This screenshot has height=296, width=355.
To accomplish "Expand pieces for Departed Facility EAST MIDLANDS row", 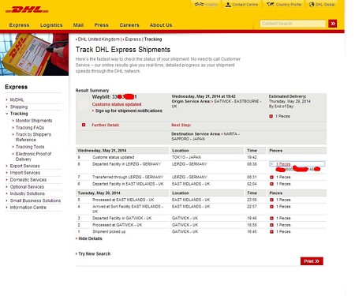I will pyautogui.click(x=271, y=184).
